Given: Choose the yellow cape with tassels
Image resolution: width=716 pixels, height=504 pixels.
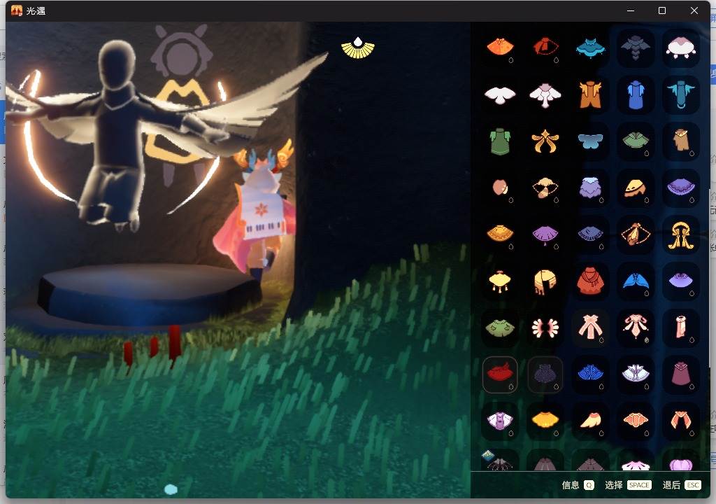Looking at the screenshot, I should point(500,281).
